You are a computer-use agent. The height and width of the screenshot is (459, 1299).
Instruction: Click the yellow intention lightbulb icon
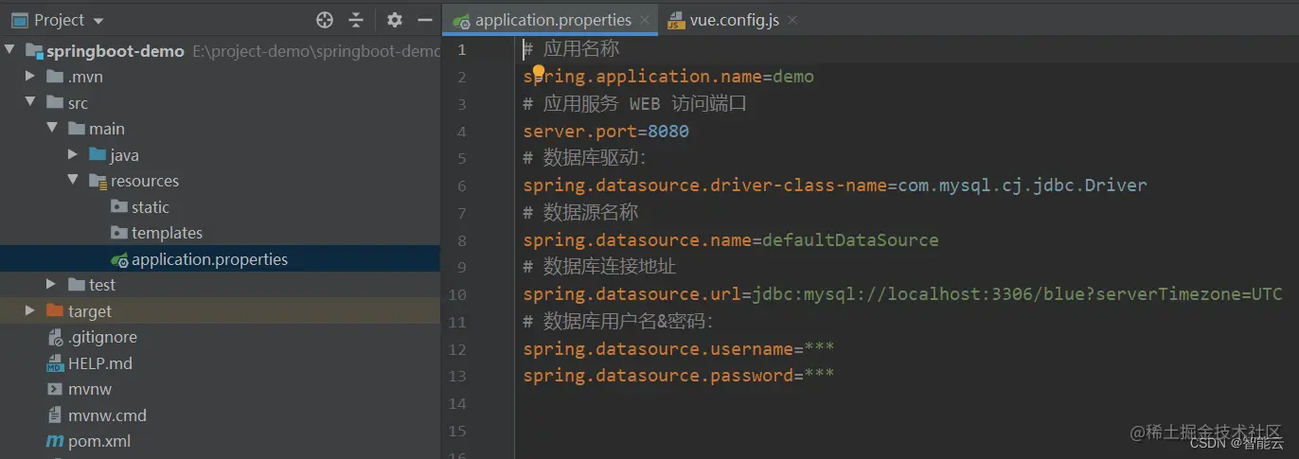coord(539,72)
